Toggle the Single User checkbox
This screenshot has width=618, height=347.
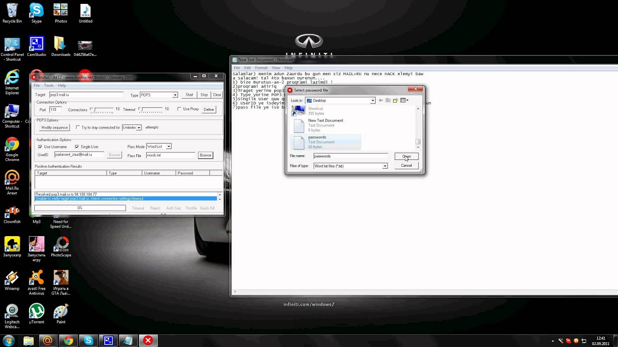(76, 147)
